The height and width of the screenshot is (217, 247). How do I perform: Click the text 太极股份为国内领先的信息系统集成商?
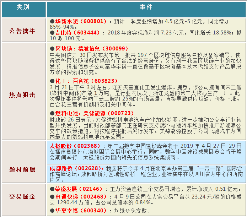click(x=129, y=157)
